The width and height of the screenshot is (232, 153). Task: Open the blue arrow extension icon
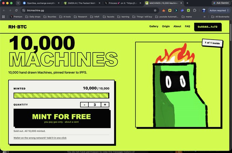point(176,10)
